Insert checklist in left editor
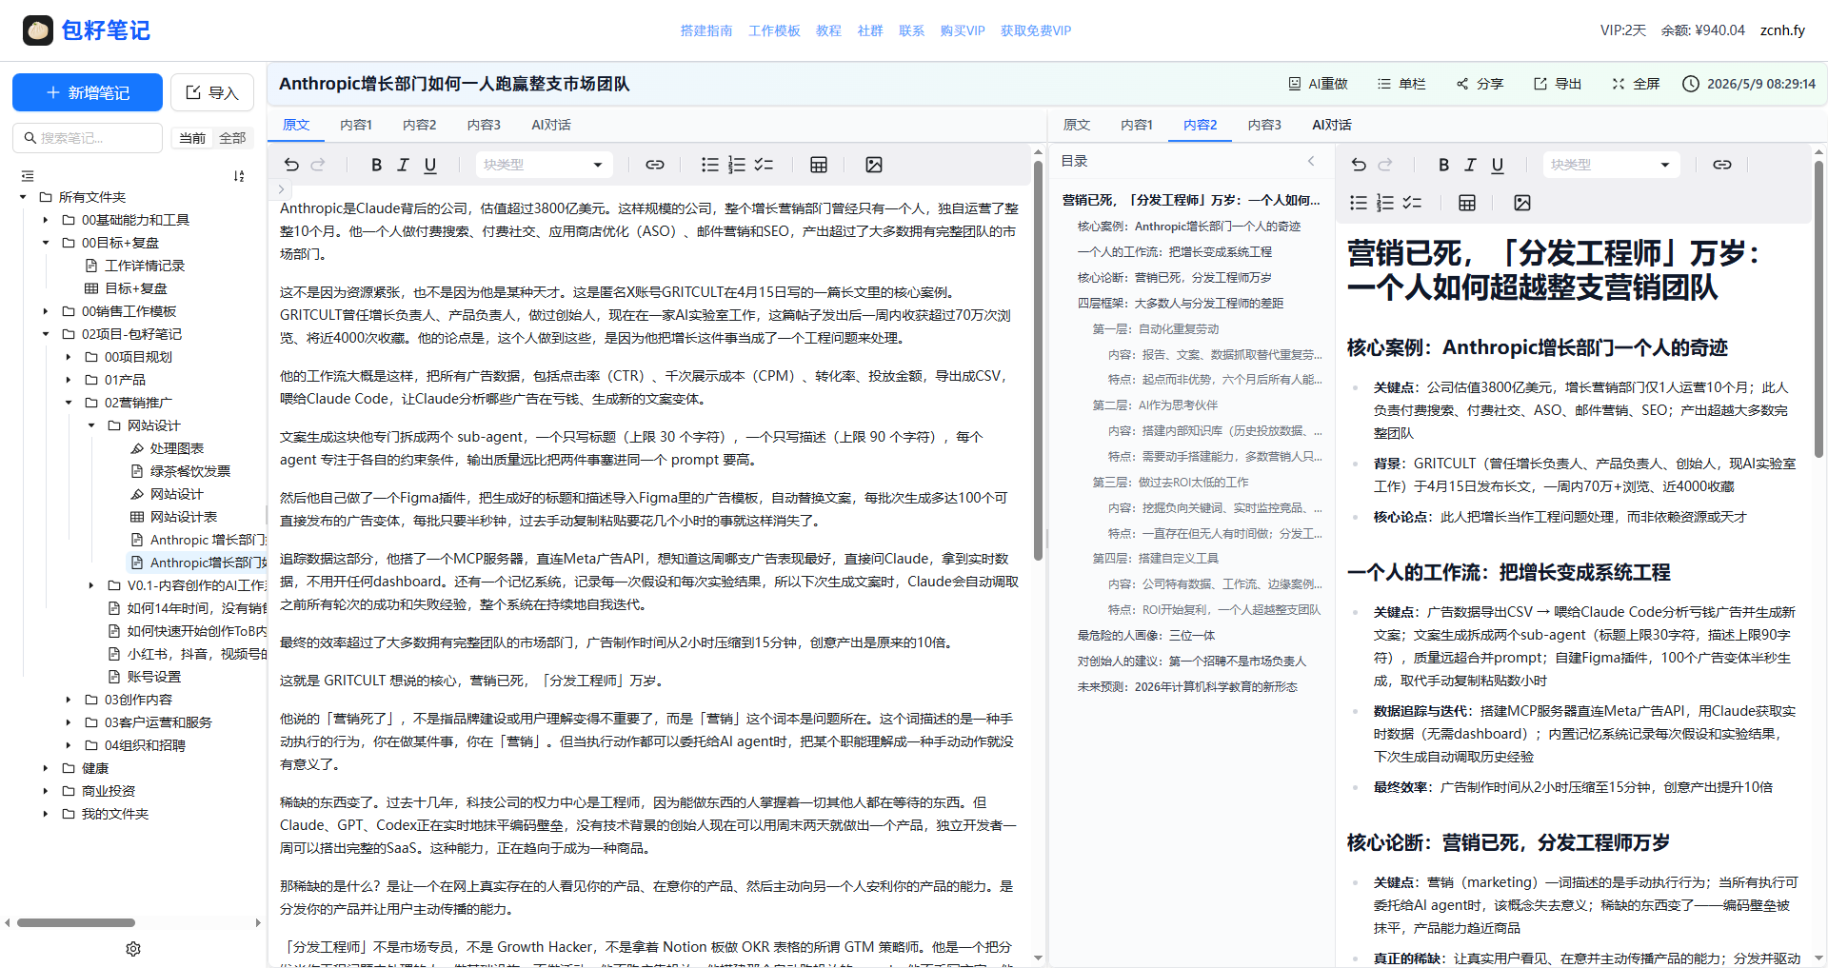Image resolution: width=1828 pixels, height=968 pixels. click(764, 165)
